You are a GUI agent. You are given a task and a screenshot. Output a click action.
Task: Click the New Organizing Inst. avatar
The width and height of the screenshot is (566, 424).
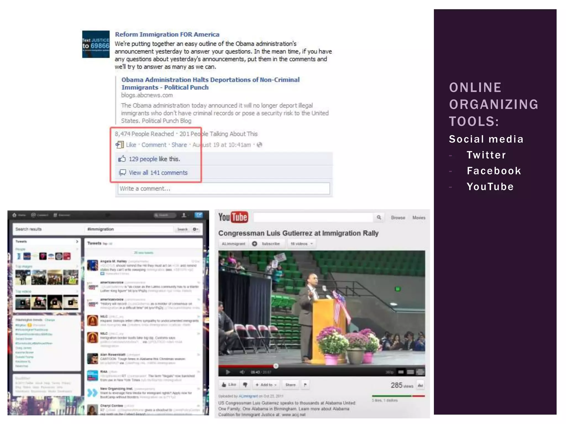pos(93,393)
